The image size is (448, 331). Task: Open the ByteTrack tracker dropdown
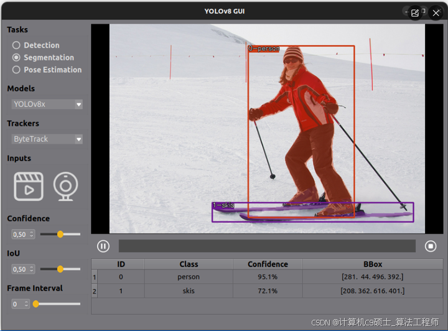click(x=47, y=139)
